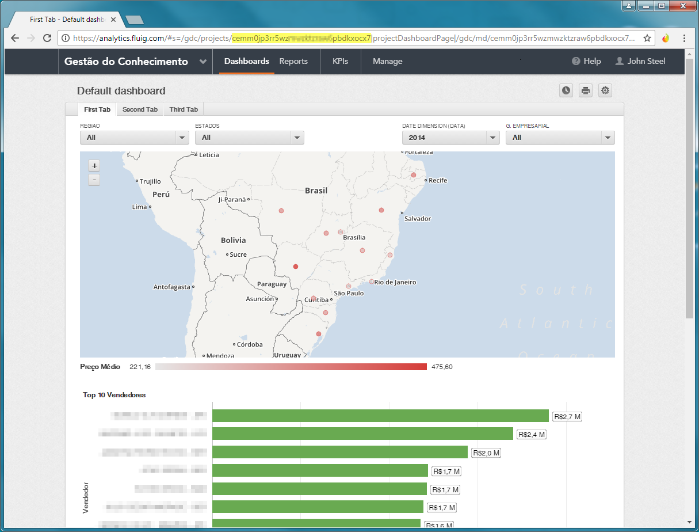699x532 pixels.
Task: Switch to the Second Tab
Action: 140,109
